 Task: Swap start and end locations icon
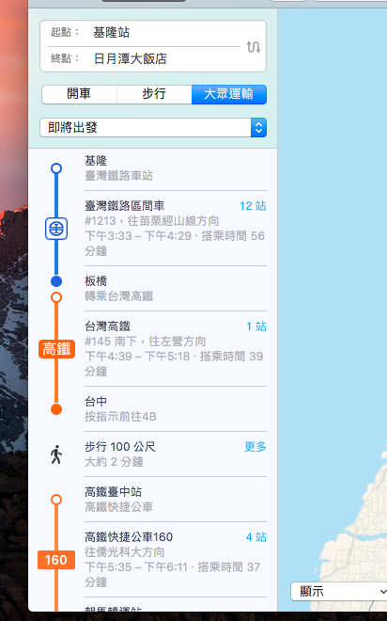[254, 47]
